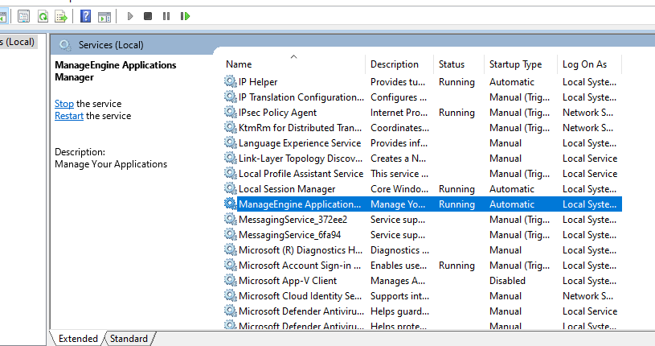The height and width of the screenshot is (346, 655).
Task: Select the KtmRm for Distributed Tran service name
Action: [x=300, y=128]
